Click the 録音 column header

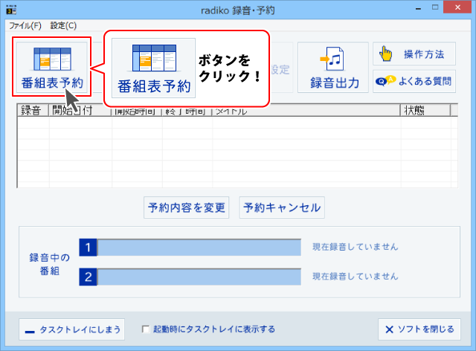coord(33,110)
